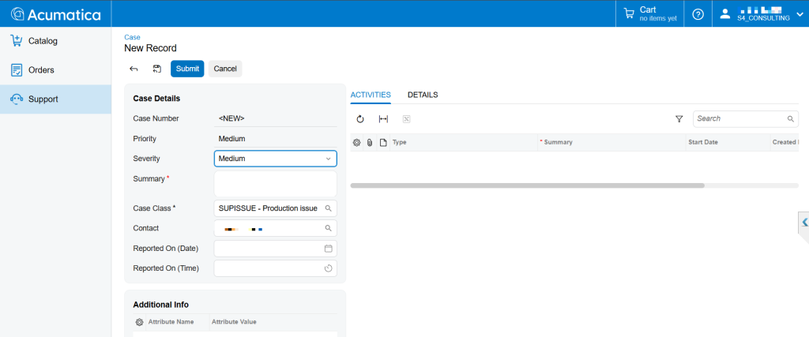Screen dimensions: 809x337
Task: Open Support section in sidebar
Action: 56,99
